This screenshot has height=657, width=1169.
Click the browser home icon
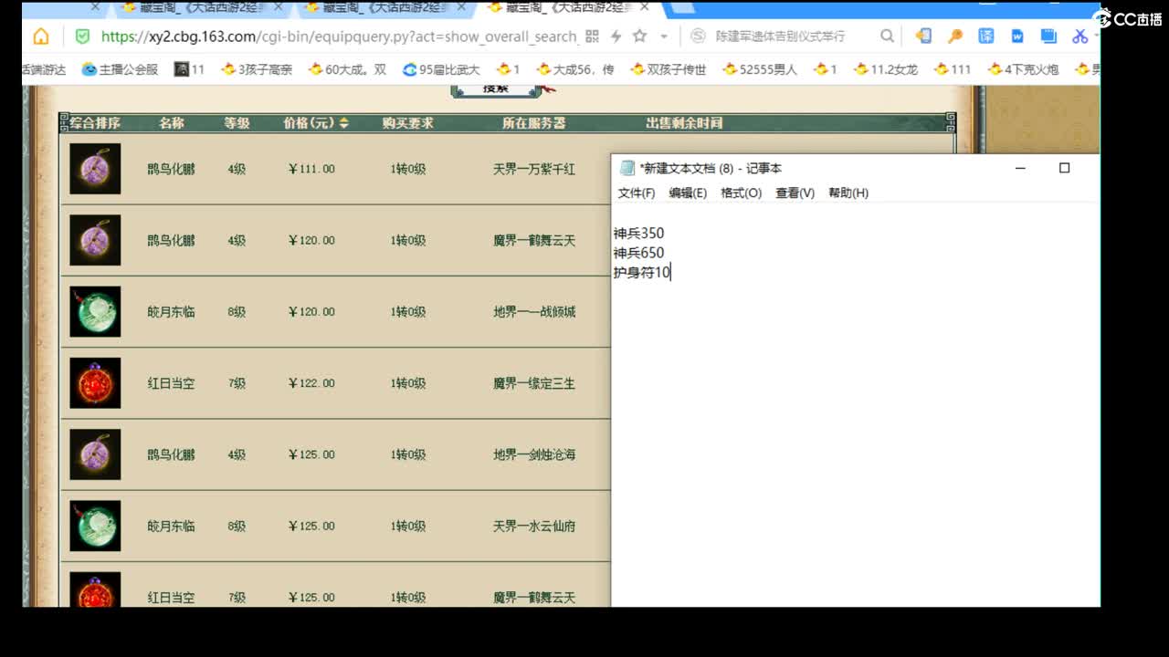[41, 36]
